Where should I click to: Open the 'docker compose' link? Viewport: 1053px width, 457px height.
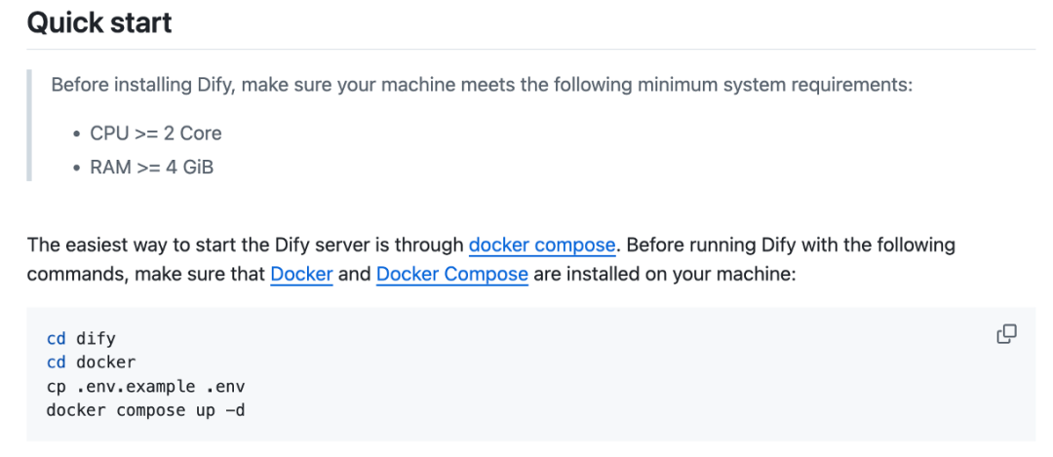coord(541,245)
